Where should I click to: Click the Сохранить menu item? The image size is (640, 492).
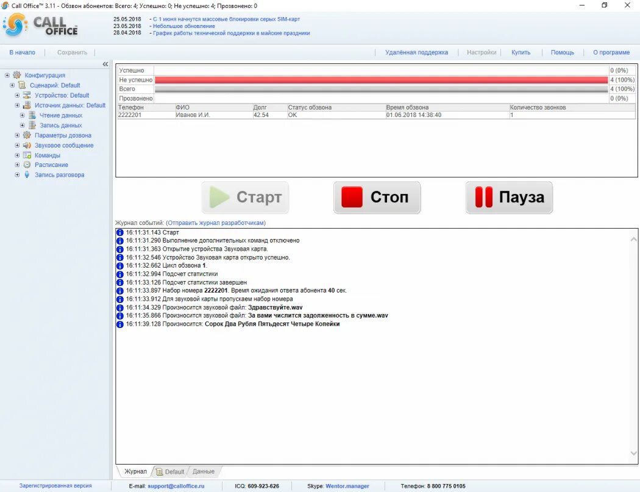click(73, 52)
